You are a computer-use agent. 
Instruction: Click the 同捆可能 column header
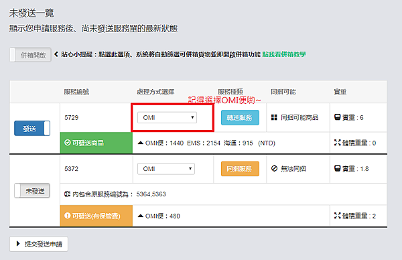tap(283, 92)
